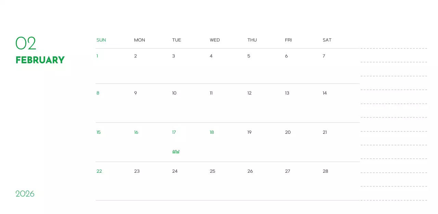Select Sunday February 1

tap(97, 56)
